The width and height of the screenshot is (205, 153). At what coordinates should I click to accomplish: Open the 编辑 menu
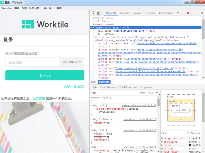[17, 8]
